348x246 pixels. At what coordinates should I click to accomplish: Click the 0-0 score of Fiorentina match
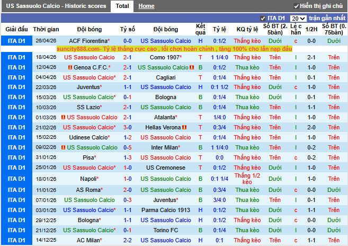128,41
